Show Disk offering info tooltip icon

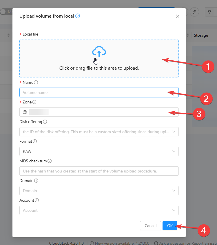tap(45, 122)
